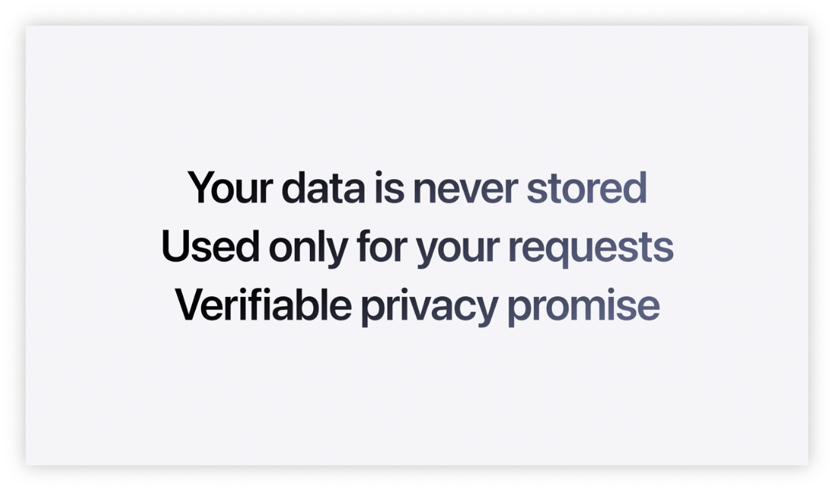Screen dimensions: 834x491
Task: Click the word "is" in the first line
Action: click(389, 188)
